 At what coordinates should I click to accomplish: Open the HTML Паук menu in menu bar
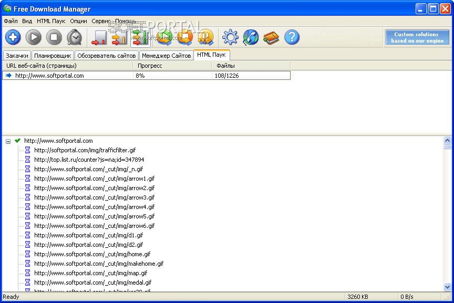coord(51,21)
